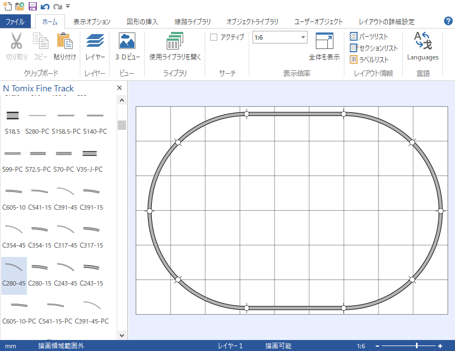Click the library panel scroll up arrow
The width and height of the screenshot is (455, 351).
[x=122, y=100]
